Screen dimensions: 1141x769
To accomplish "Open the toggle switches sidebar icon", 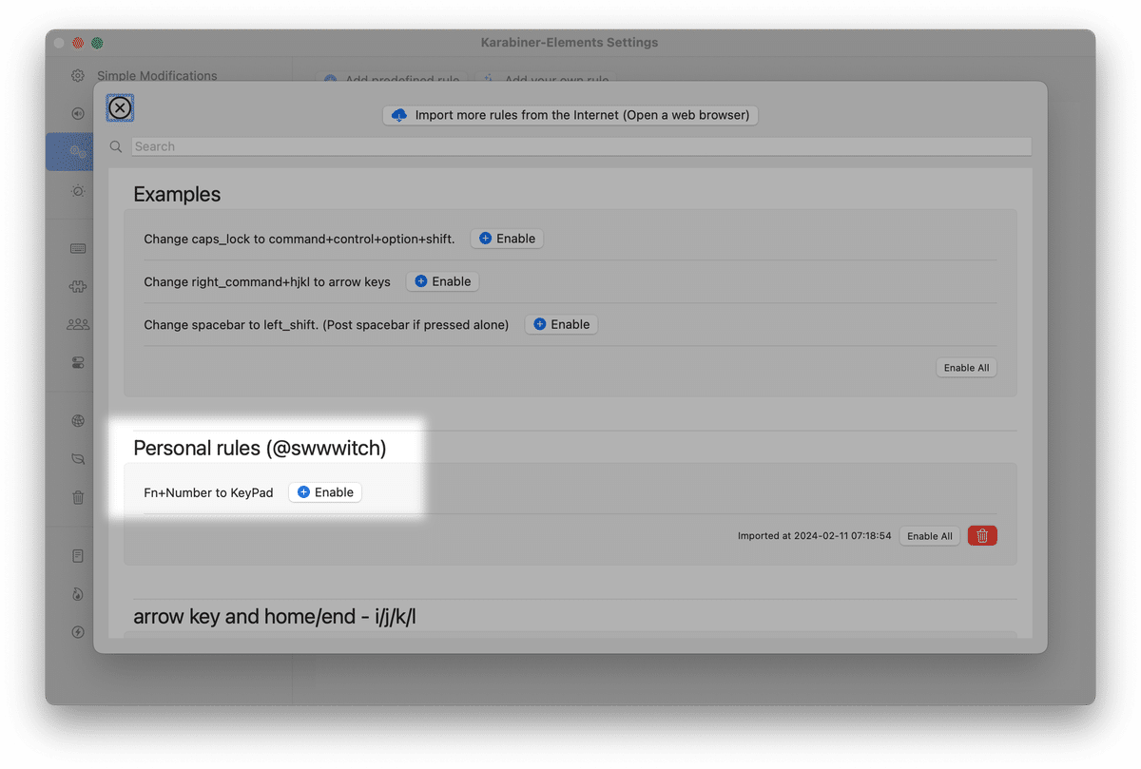I will [x=78, y=362].
